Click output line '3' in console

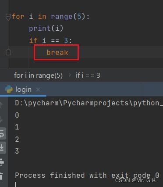click(17, 151)
